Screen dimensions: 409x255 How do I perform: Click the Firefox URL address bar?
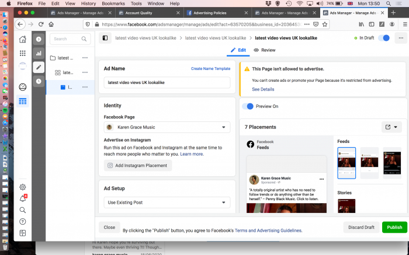point(201,25)
